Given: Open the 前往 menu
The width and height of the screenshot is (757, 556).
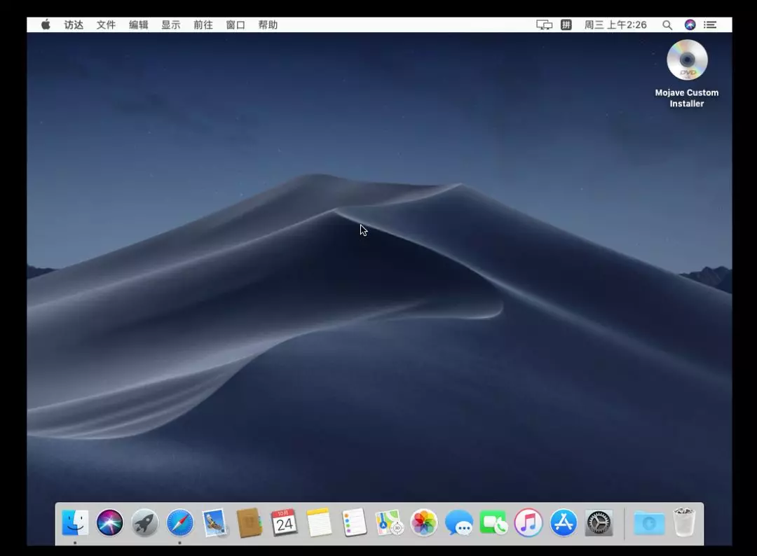Looking at the screenshot, I should [203, 25].
